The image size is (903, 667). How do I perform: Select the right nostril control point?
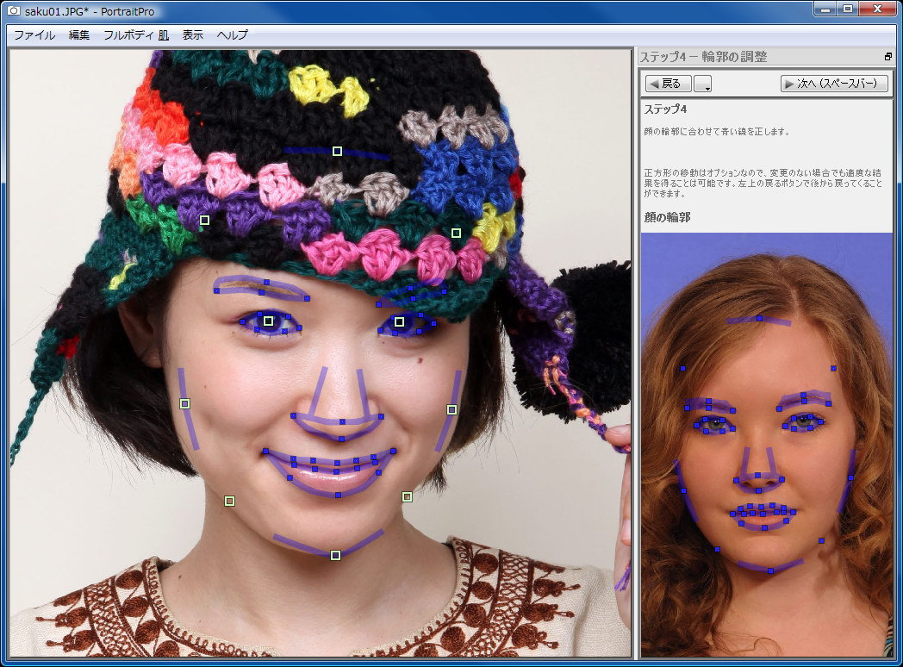point(381,416)
